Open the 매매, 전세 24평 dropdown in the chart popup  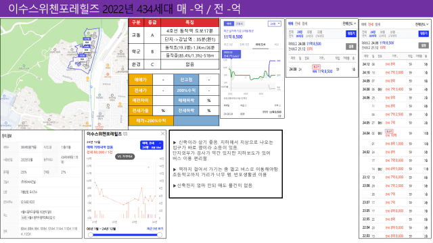coord(152,145)
